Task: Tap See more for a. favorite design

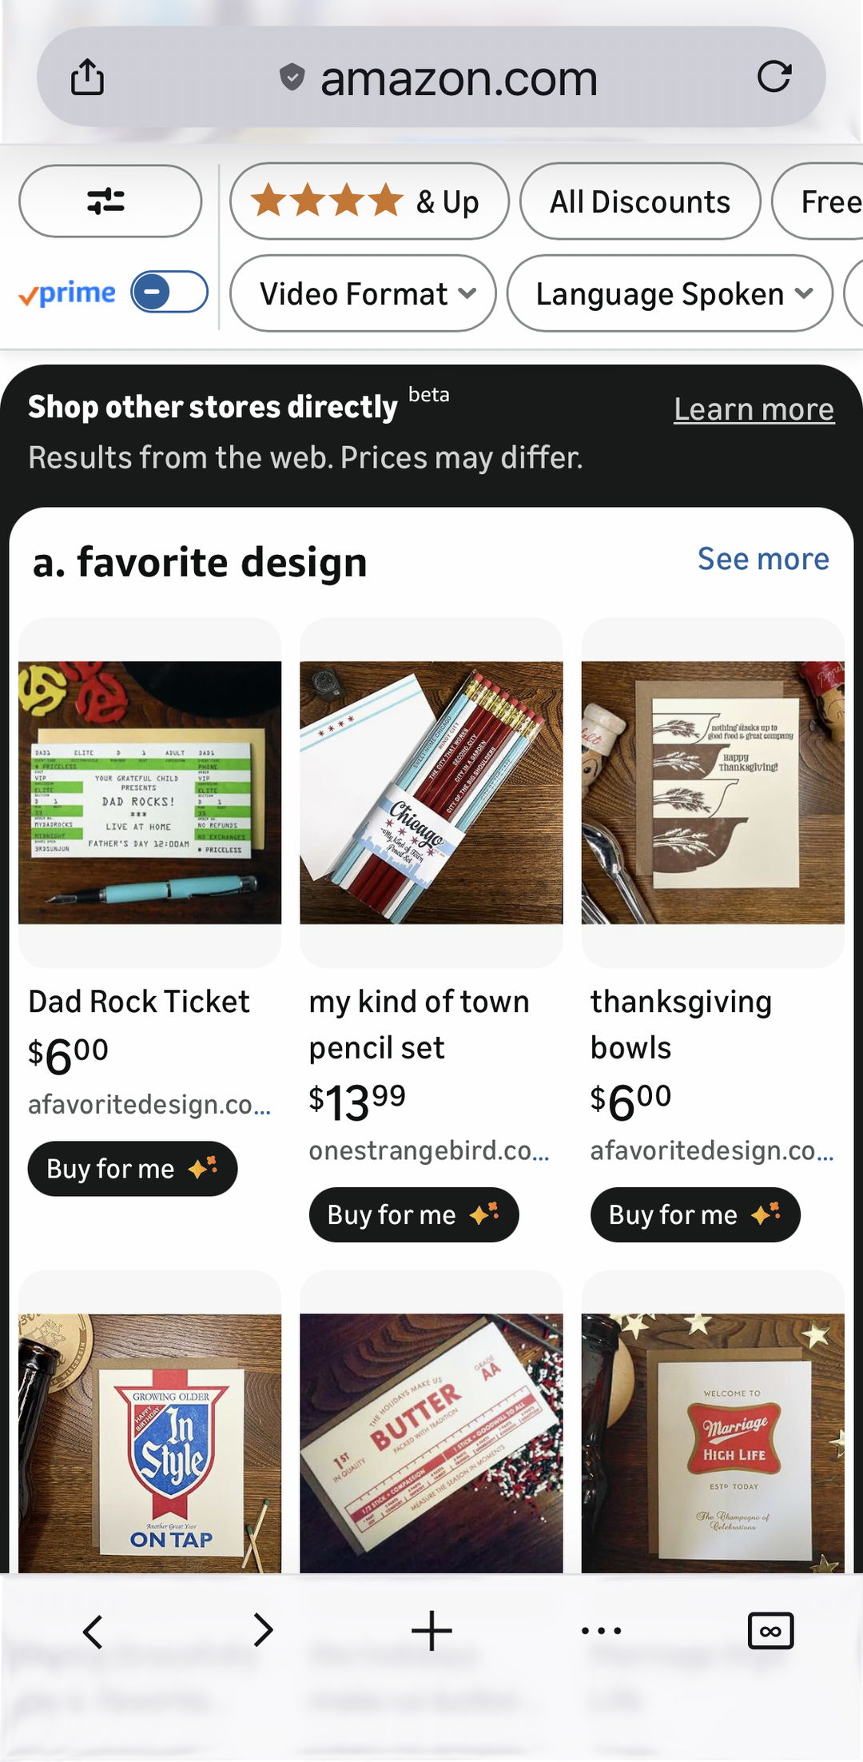Action: click(763, 559)
